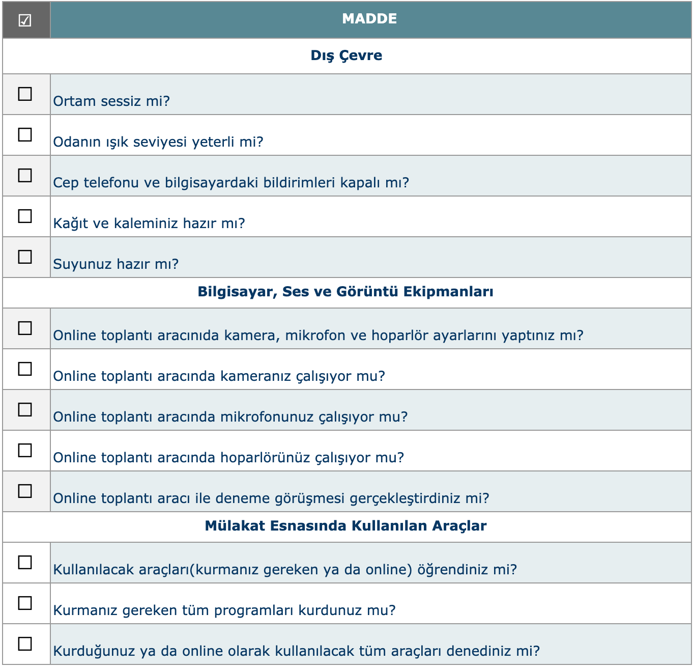This screenshot has width=693, height=668.
Task: Click text 'Online toplantı aracında hoparlörünüz çalışıyor mu?'
Action: pyautogui.click(x=228, y=458)
